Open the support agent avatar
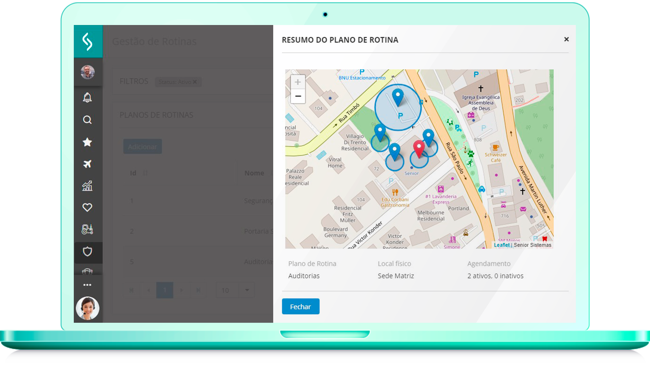Image resolution: width=650 pixels, height=365 pixels. click(x=88, y=308)
